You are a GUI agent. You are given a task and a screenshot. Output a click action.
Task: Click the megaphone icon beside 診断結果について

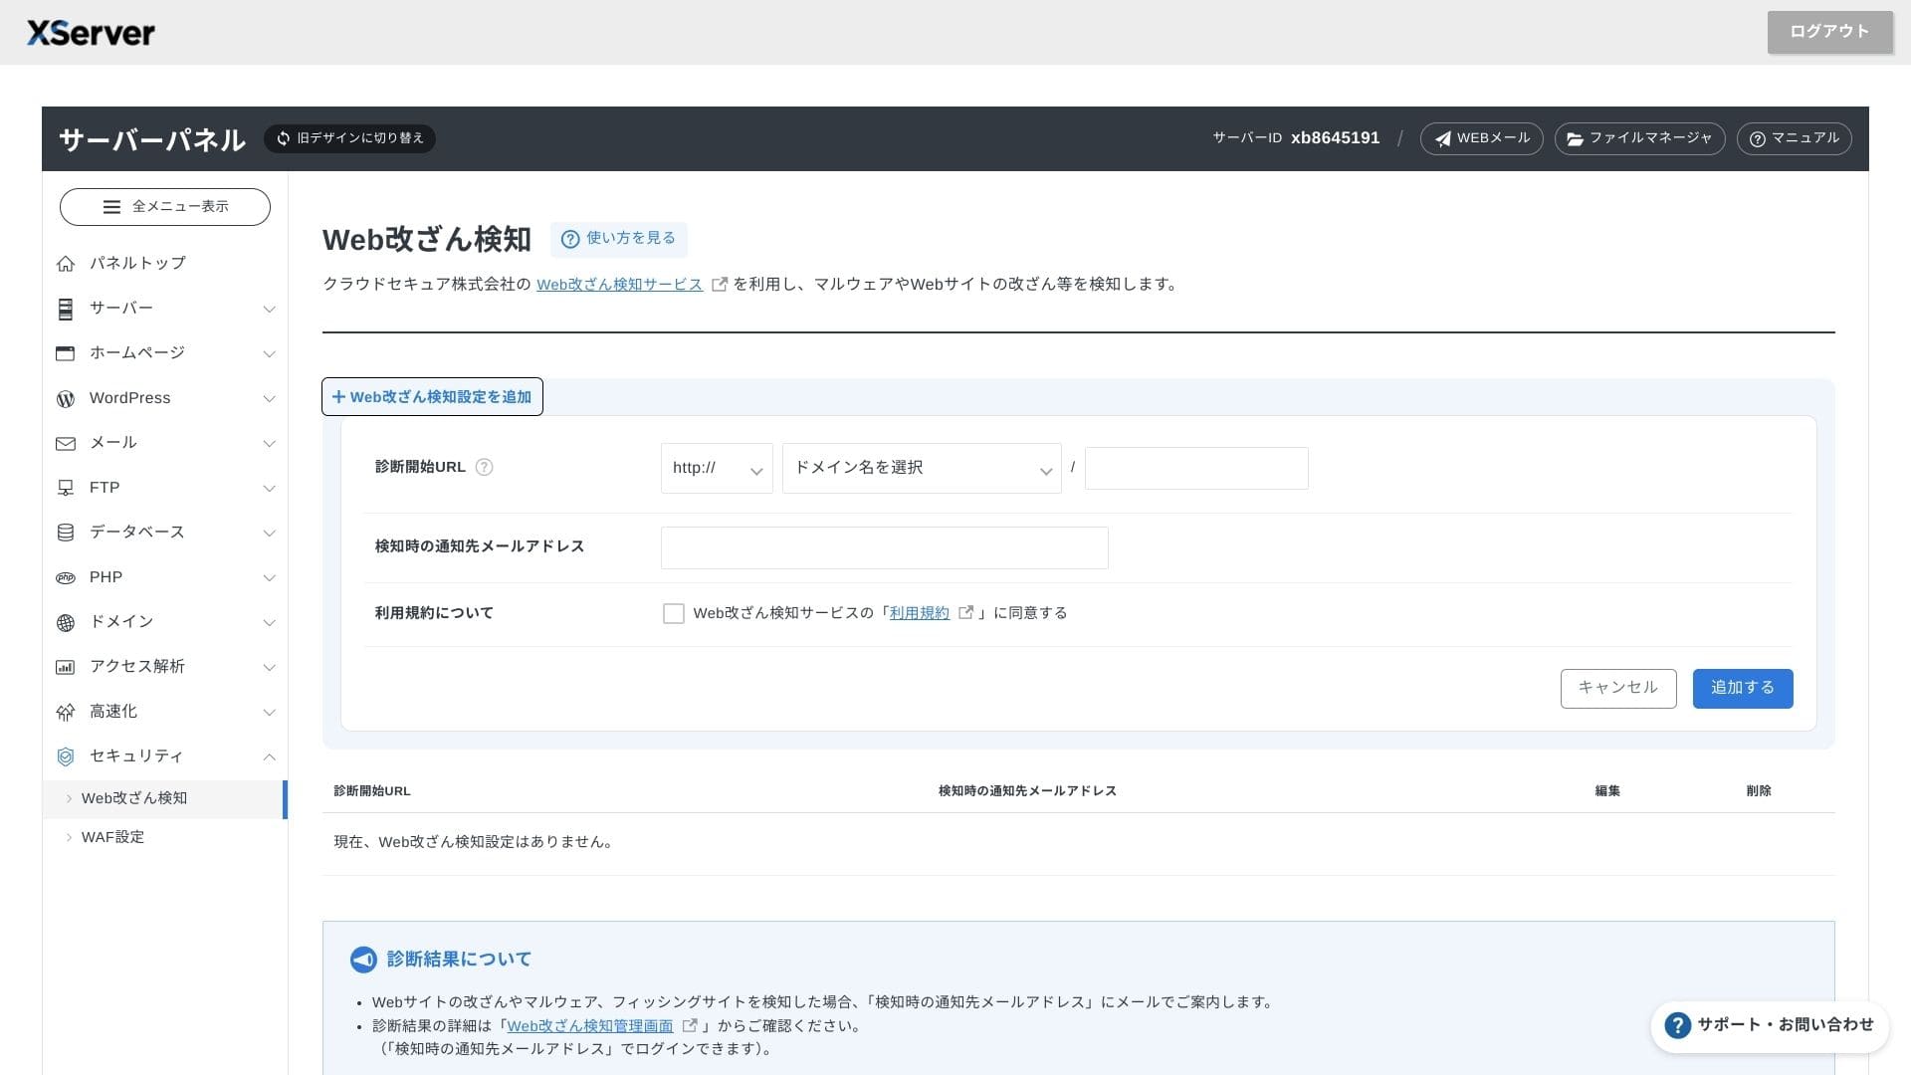(x=363, y=960)
